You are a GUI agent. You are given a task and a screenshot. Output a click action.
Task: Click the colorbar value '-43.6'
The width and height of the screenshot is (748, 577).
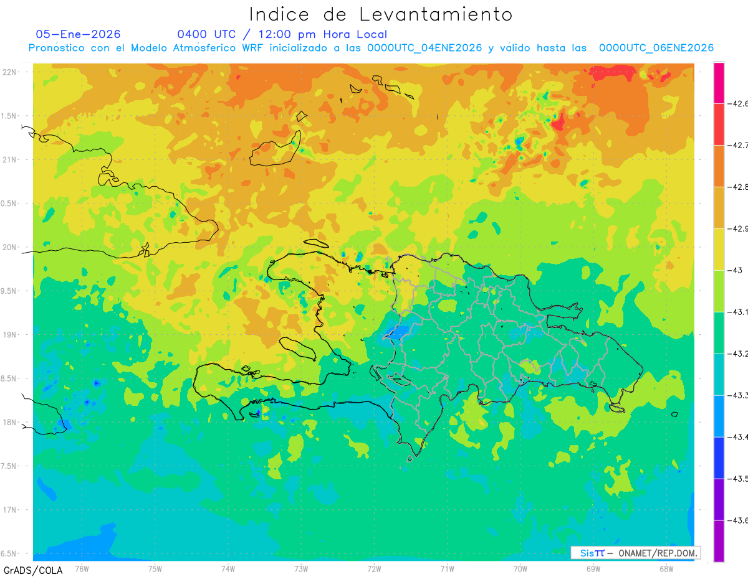pyautogui.click(x=737, y=520)
